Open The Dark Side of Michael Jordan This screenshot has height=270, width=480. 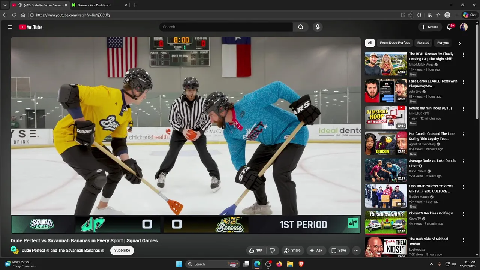click(429, 241)
